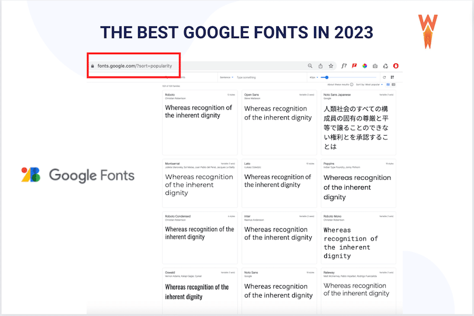
Task: Open the Roboto font card
Action: (x=200, y=123)
